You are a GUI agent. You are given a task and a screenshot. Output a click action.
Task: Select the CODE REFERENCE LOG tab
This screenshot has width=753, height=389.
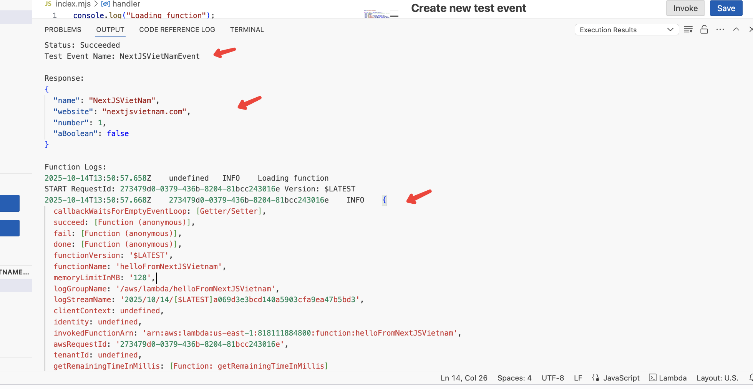pyautogui.click(x=177, y=30)
